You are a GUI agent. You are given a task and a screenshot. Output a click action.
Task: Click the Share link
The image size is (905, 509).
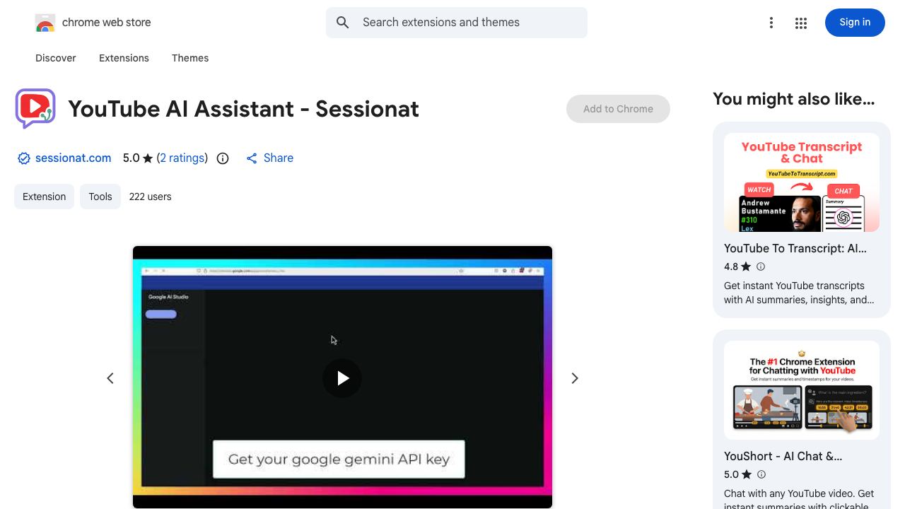tap(269, 158)
